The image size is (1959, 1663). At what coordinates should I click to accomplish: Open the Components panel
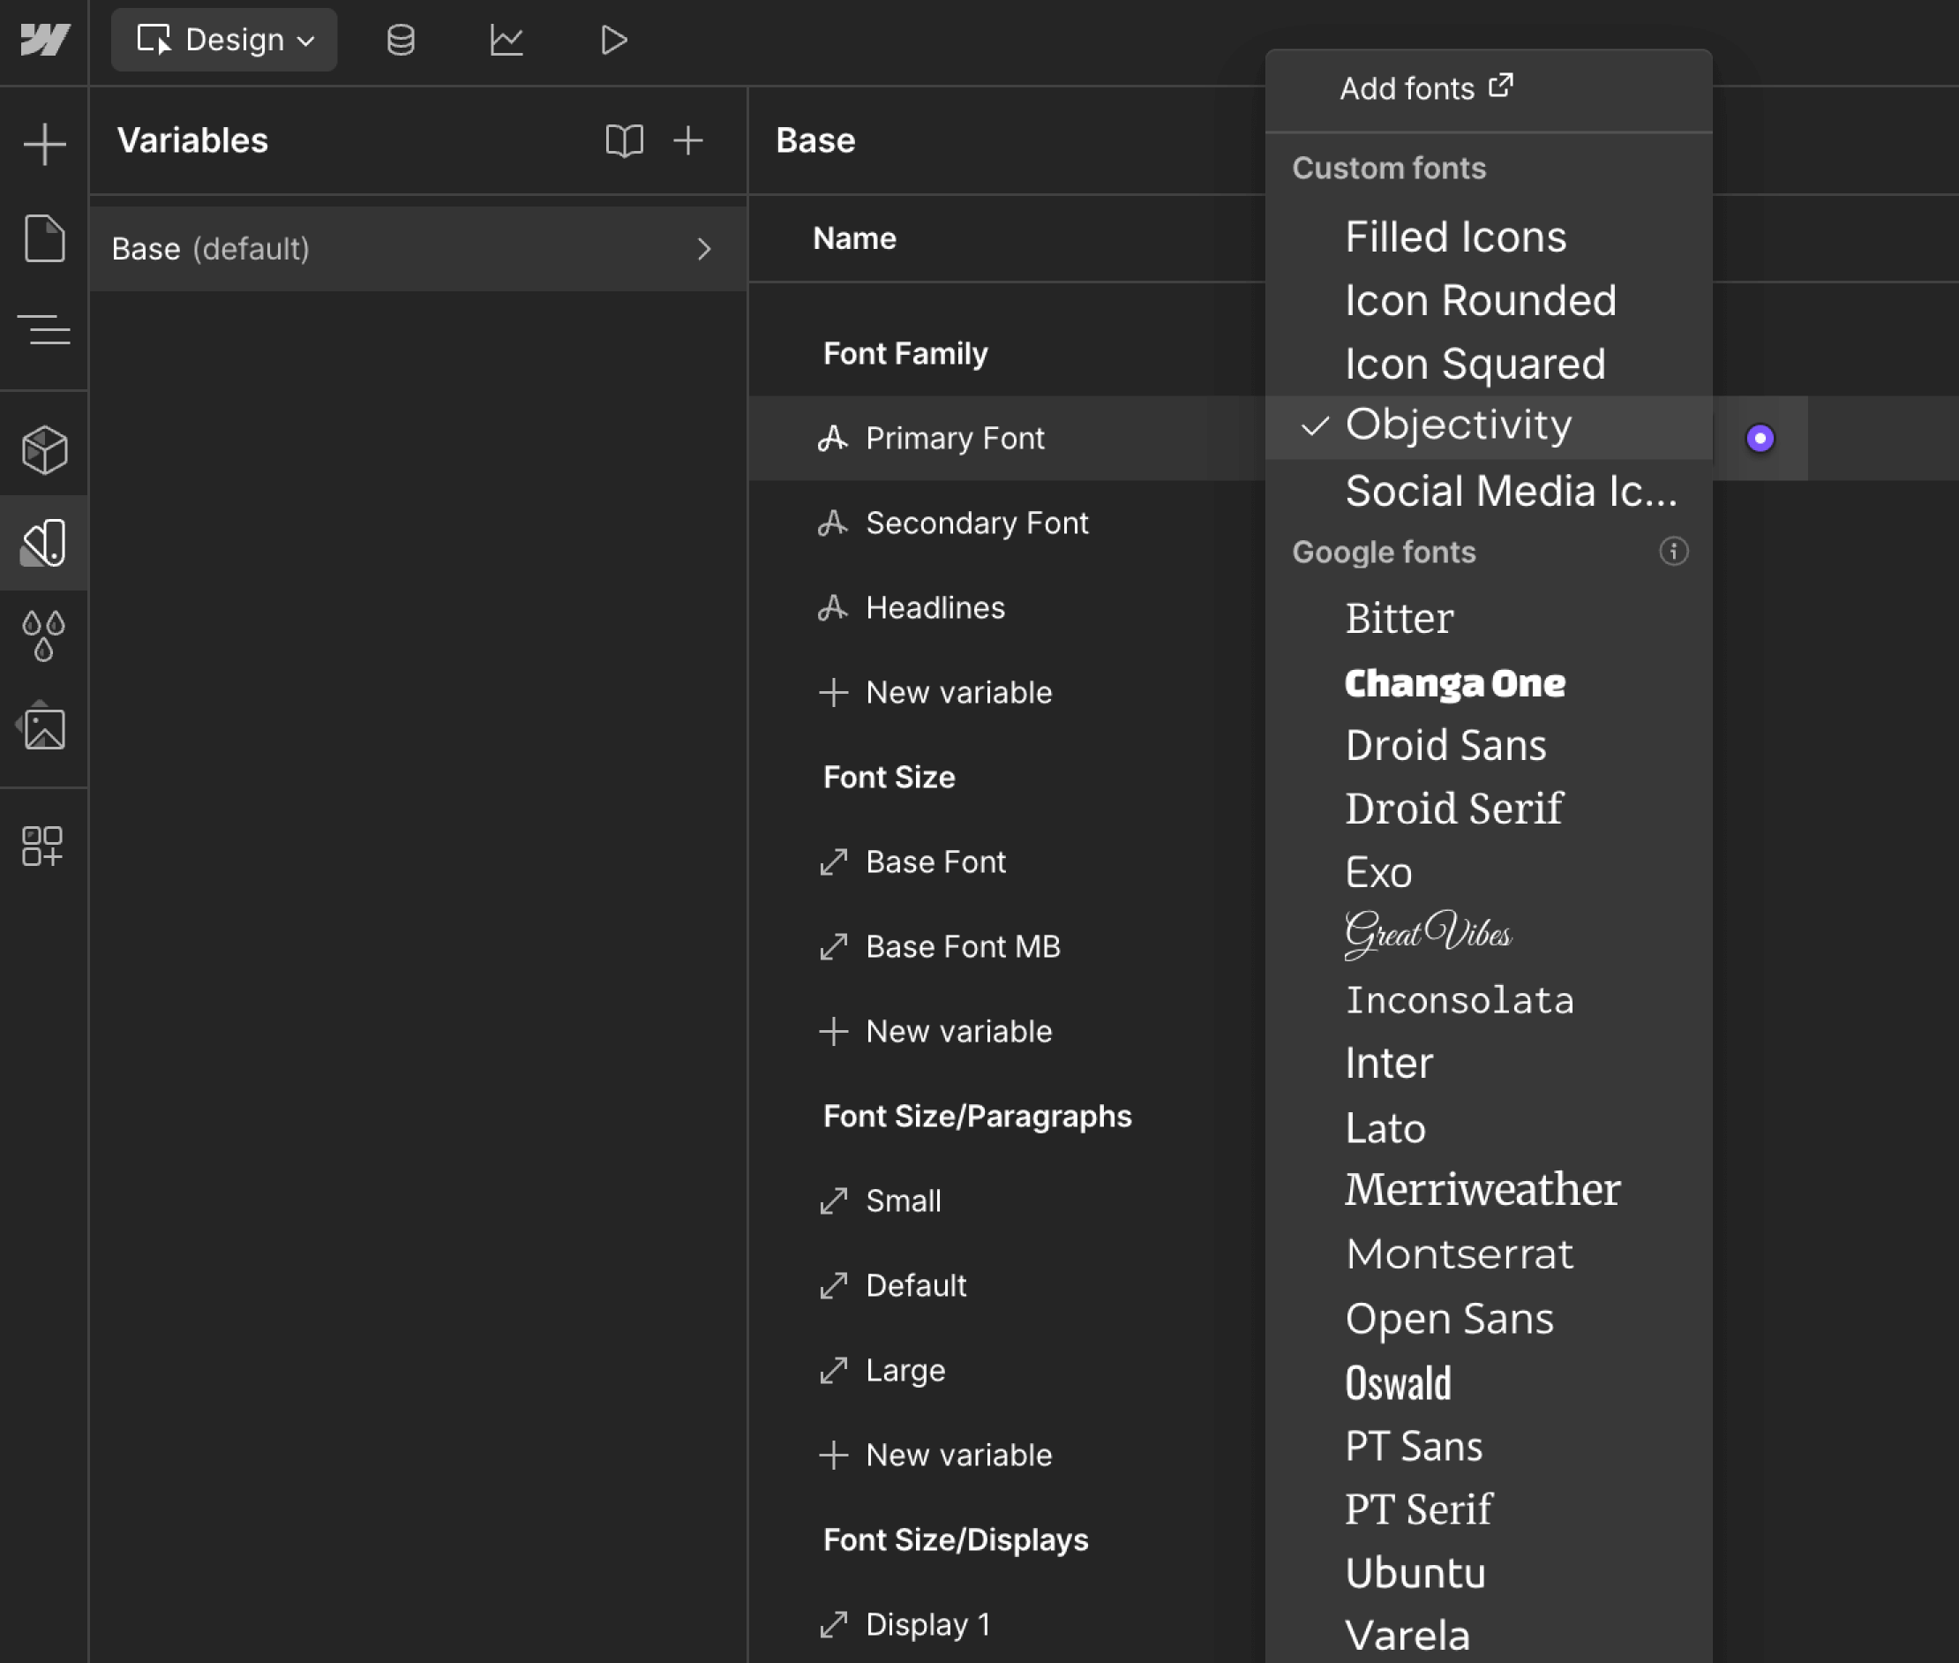point(44,449)
